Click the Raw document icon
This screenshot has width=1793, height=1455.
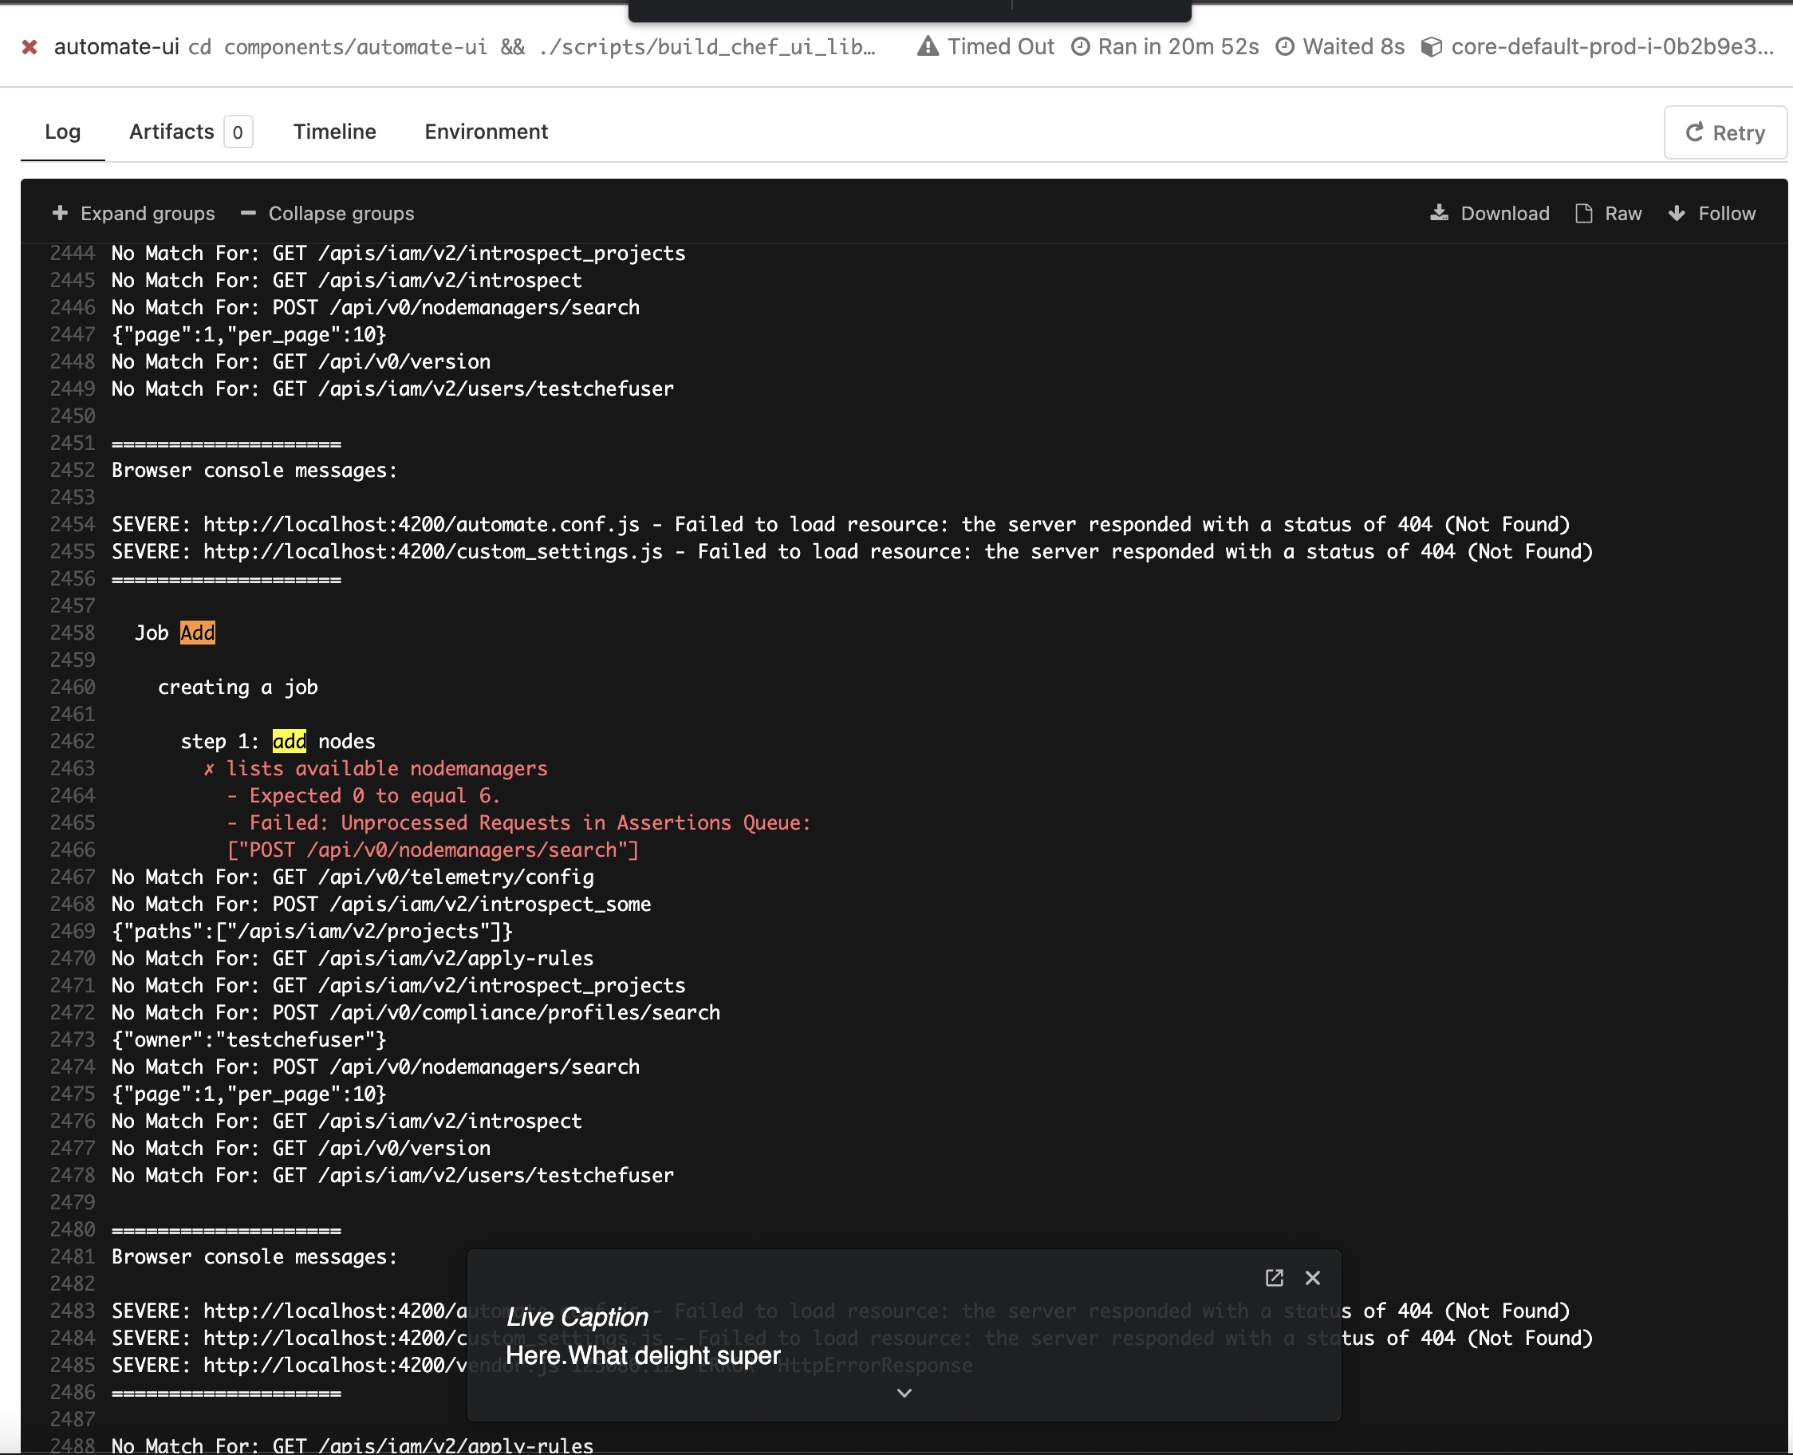point(1583,213)
